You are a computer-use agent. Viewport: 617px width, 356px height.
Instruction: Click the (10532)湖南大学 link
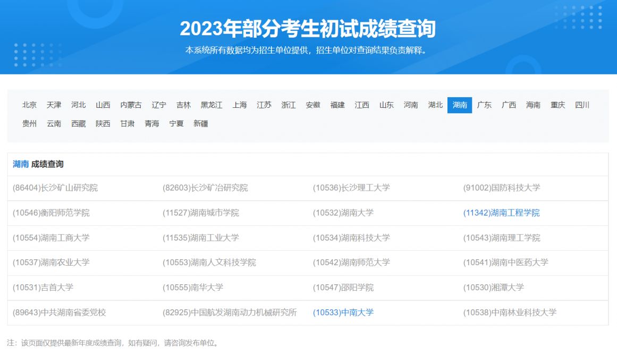pos(343,213)
